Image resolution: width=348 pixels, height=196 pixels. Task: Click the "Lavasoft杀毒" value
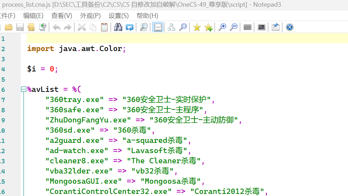pos(157,151)
